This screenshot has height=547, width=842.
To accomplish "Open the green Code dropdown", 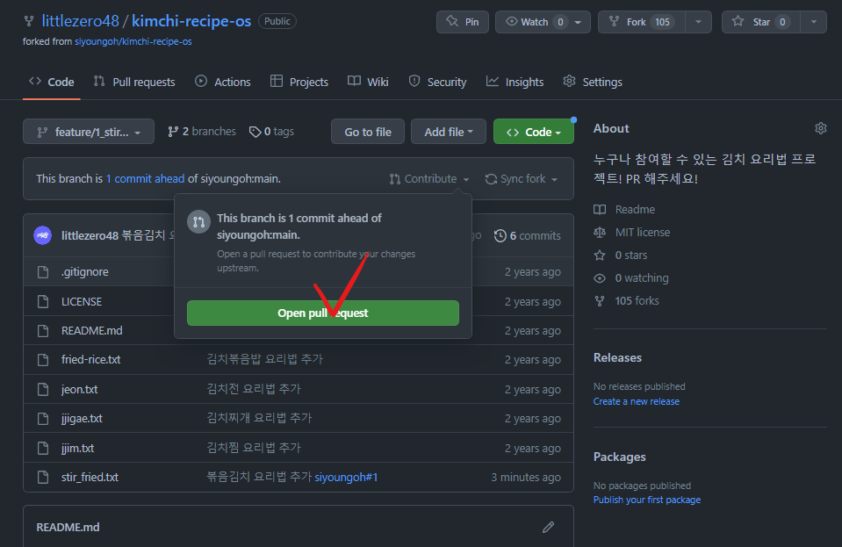I will 534,132.
